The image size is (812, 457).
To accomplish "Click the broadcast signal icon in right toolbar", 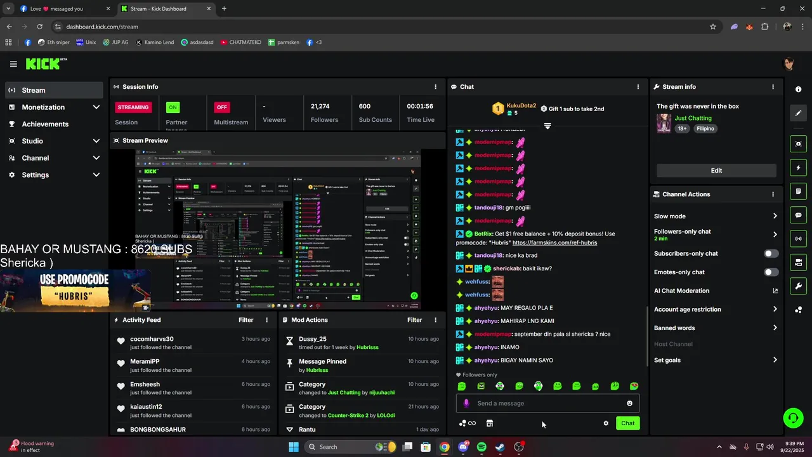I will pyautogui.click(x=798, y=239).
